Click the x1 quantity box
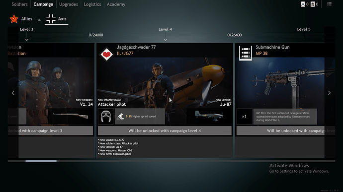The width and height of the screenshot is (343, 192). tap(245, 117)
